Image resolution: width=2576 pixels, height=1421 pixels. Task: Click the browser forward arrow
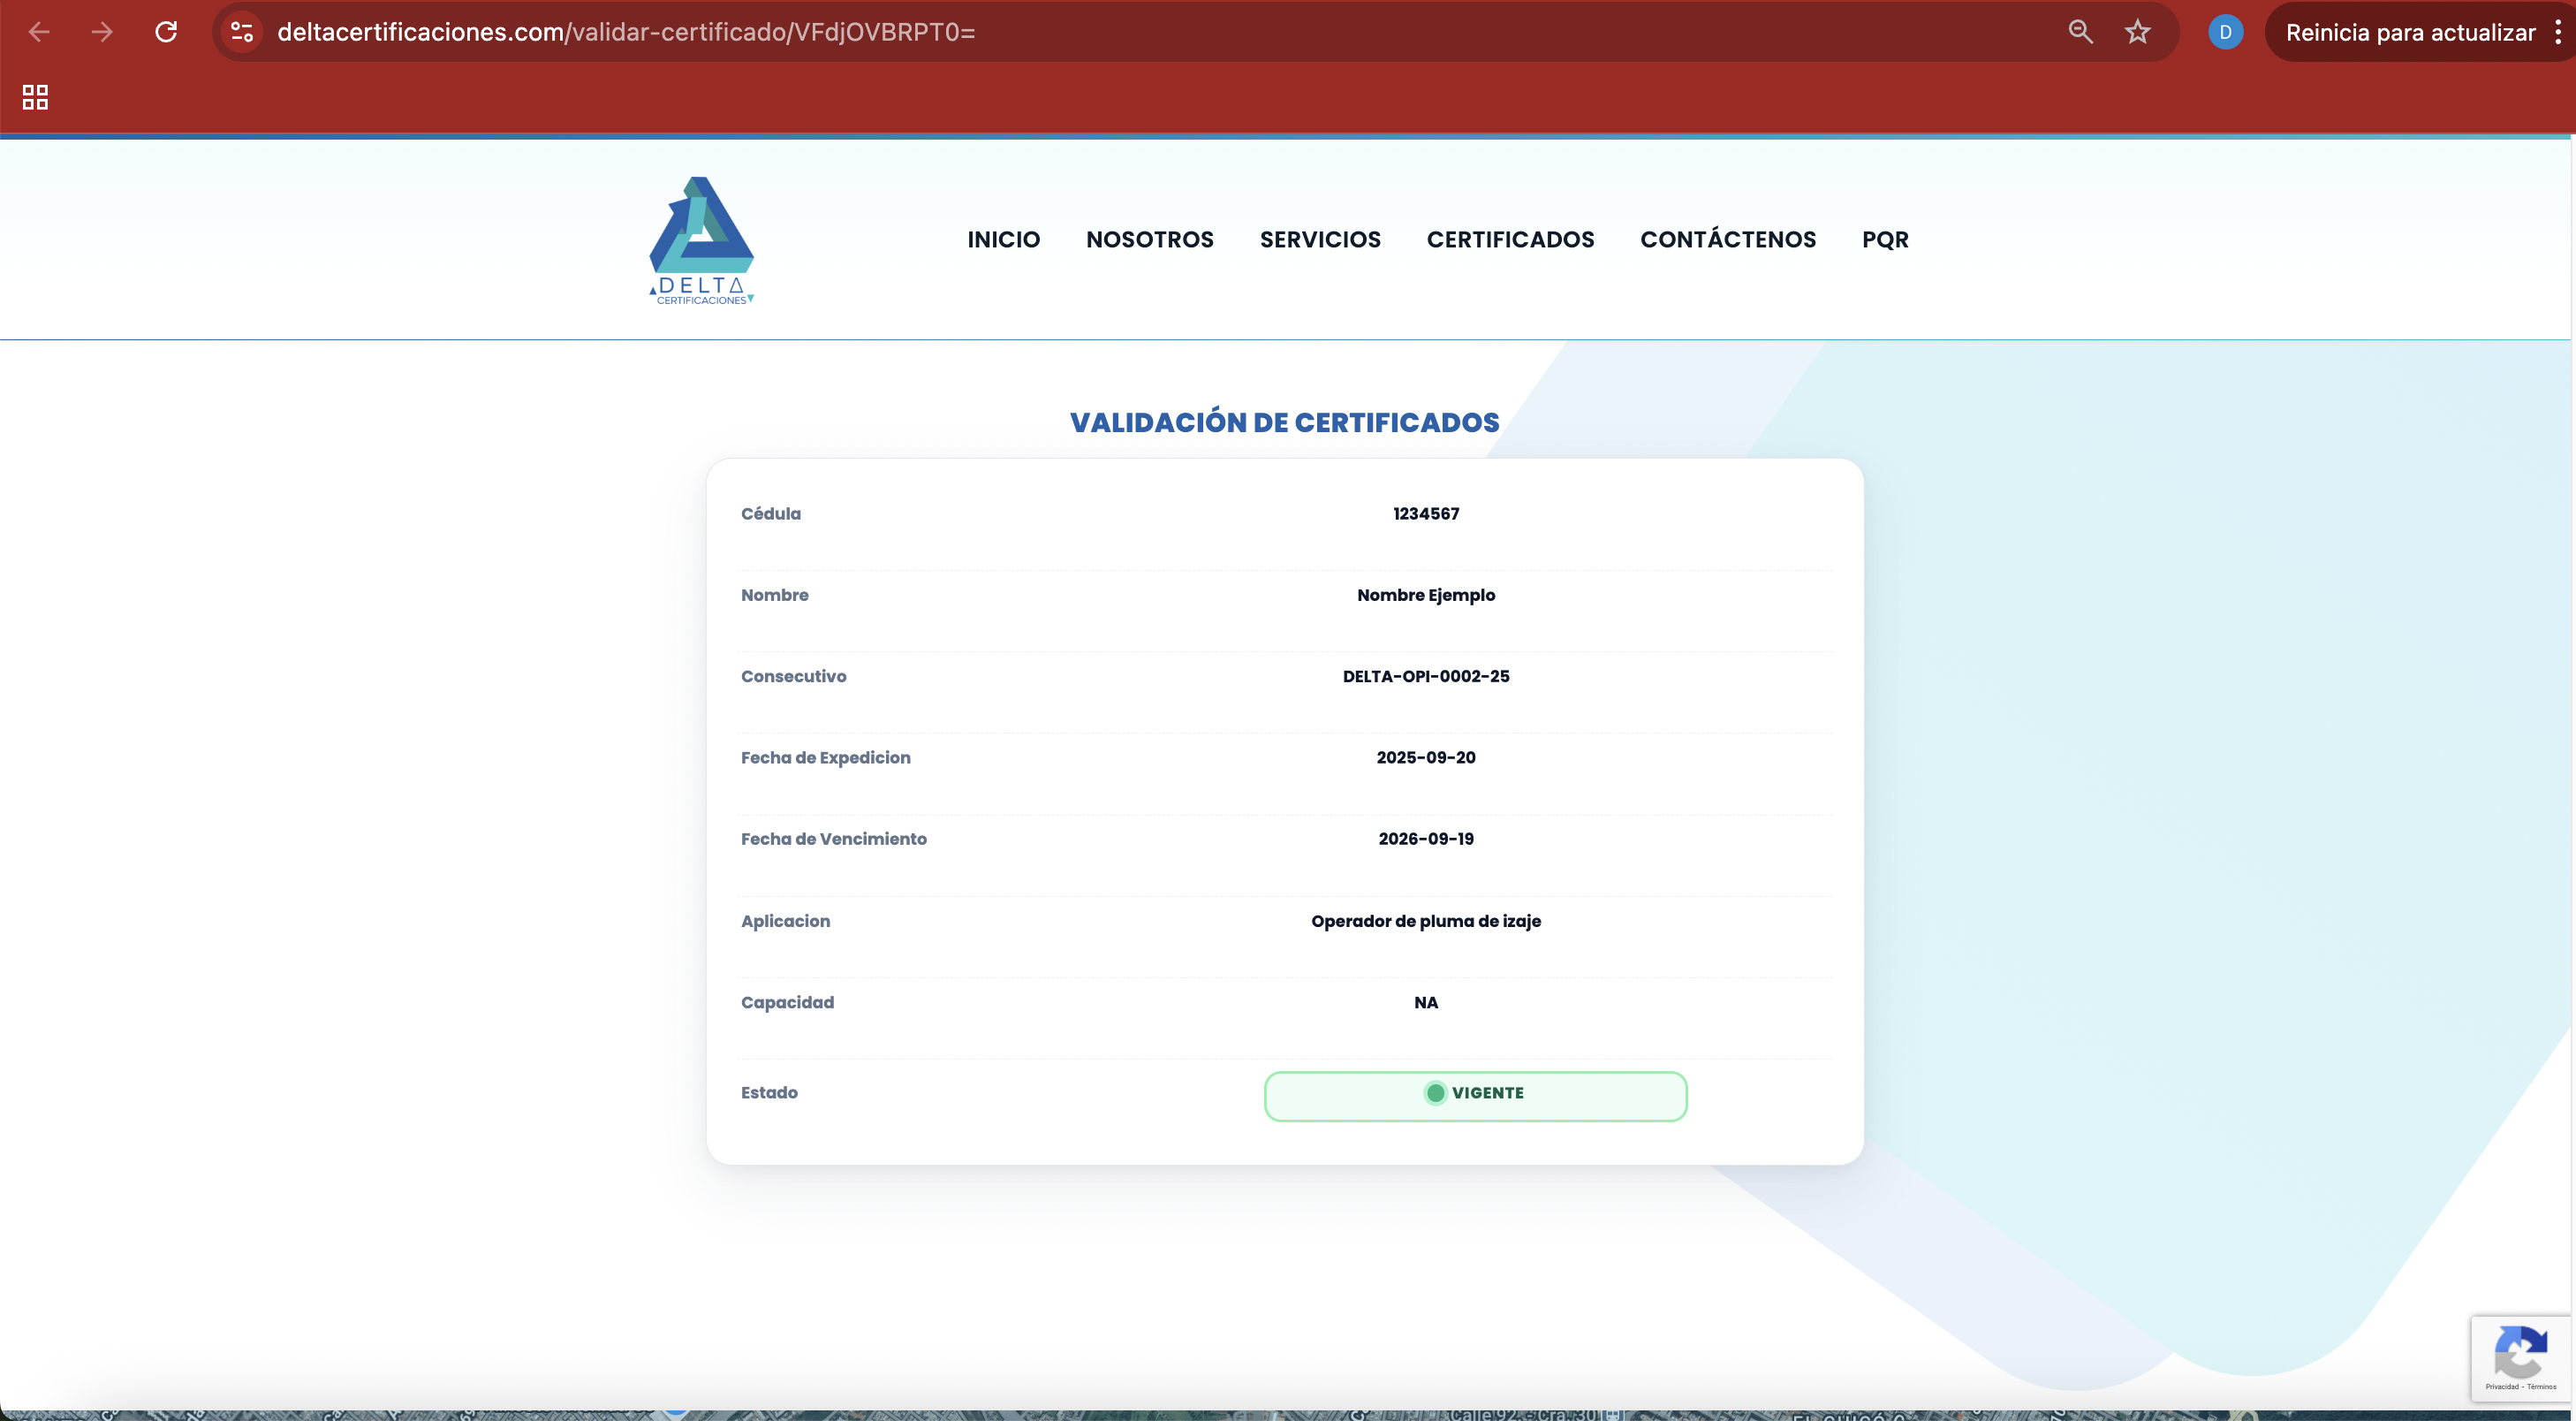point(102,32)
